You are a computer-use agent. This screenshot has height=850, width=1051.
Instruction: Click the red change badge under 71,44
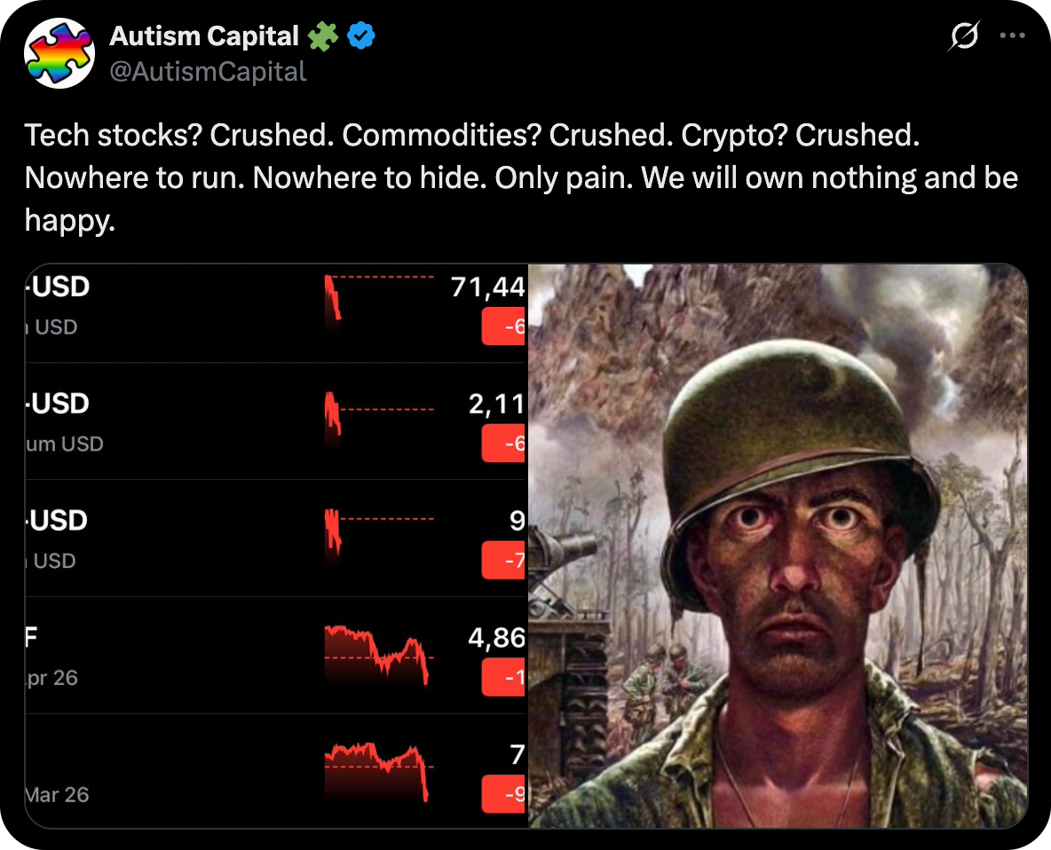pyautogui.click(x=504, y=327)
